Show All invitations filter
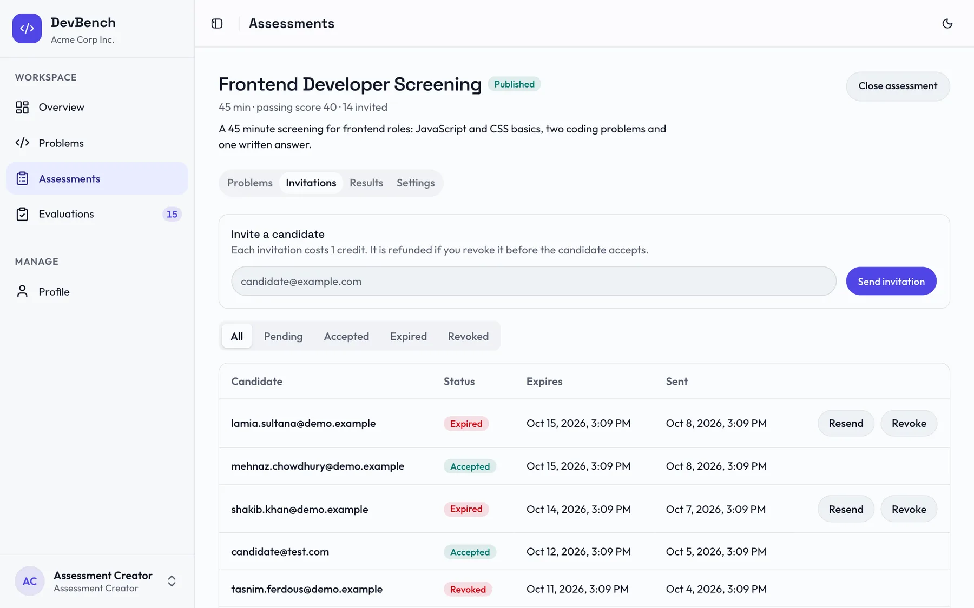This screenshot has height=608, width=974. (237, 336)
